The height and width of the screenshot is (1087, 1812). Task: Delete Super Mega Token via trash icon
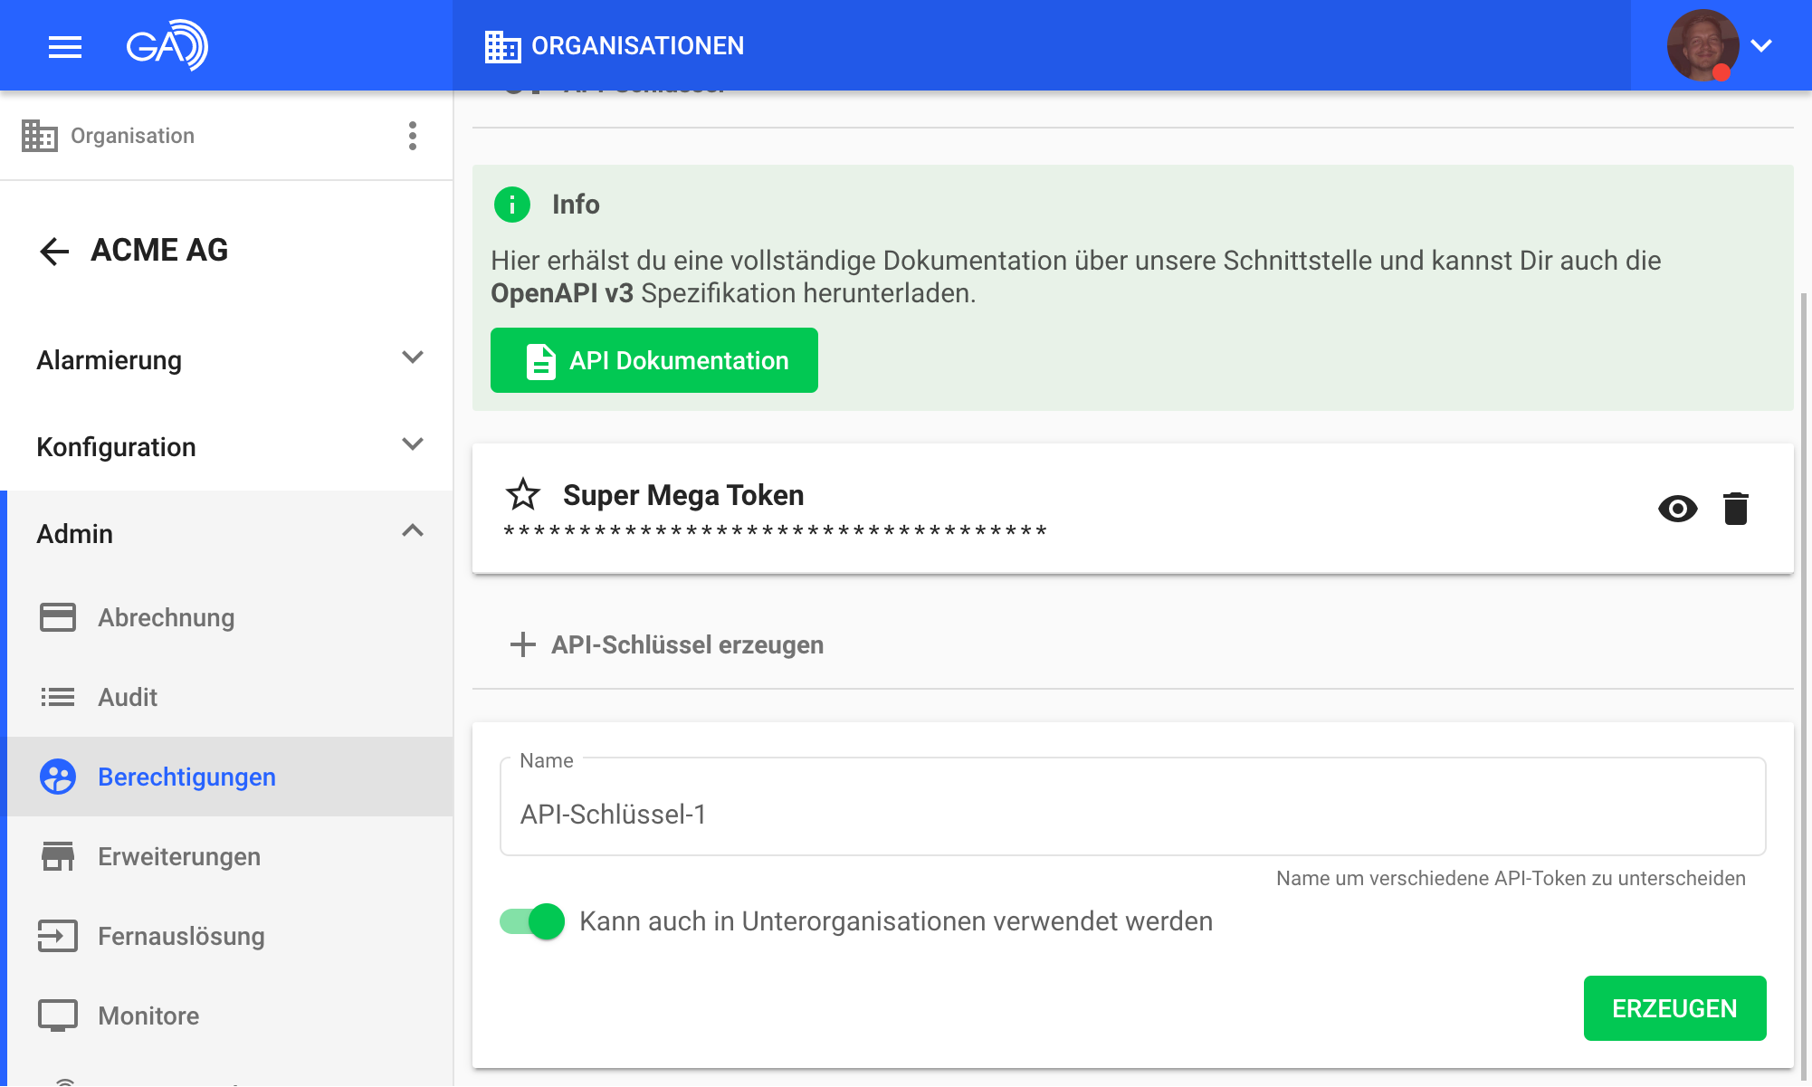pos(1735,509)
